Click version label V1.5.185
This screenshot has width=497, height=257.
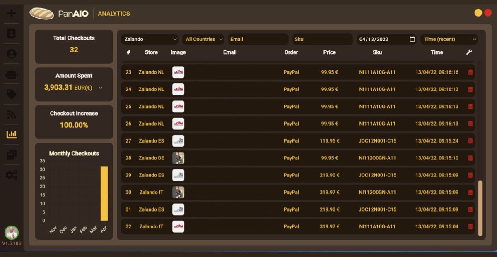tap(12, 243)
